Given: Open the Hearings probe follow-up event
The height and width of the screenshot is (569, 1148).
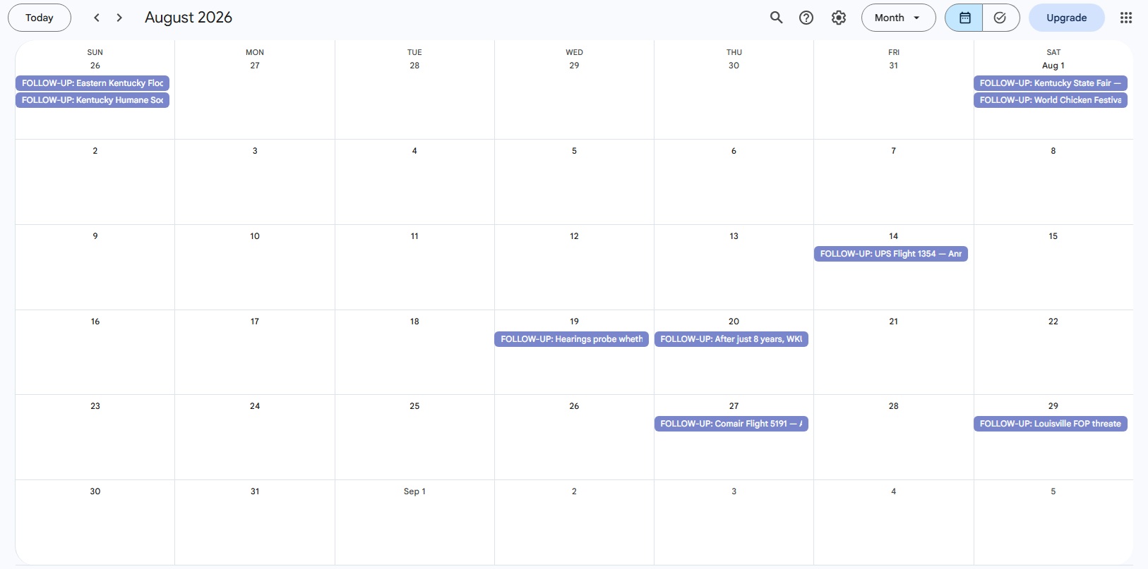Looking at the screenshot, I should pyautogui.click(x=571, y=339).
